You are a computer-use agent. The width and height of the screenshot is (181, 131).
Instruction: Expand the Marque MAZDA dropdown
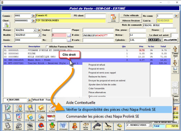point(34,30)
